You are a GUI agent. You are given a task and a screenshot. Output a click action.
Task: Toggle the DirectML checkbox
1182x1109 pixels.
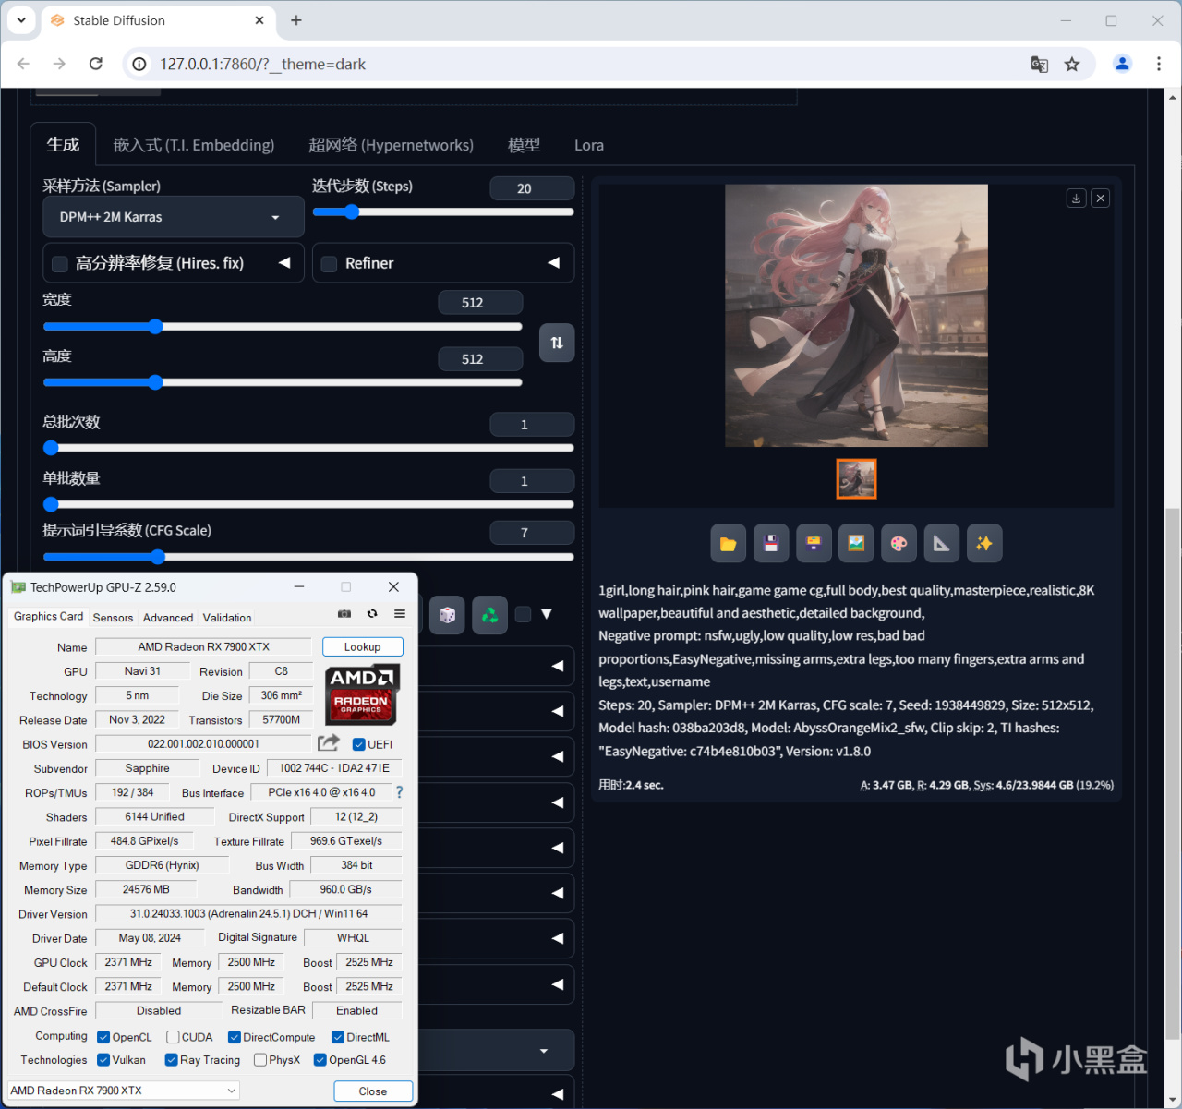point(338,1037)
